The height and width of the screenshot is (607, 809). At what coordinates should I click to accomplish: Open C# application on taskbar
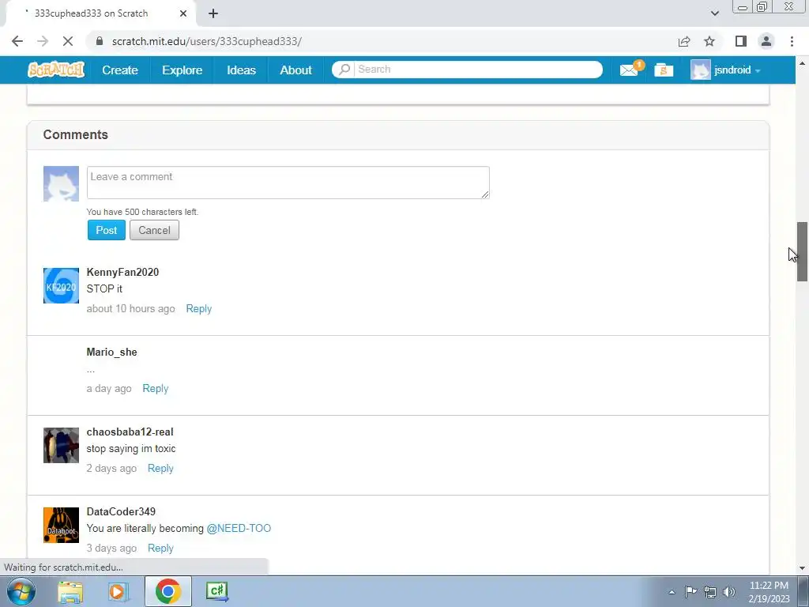click(216, 591)
